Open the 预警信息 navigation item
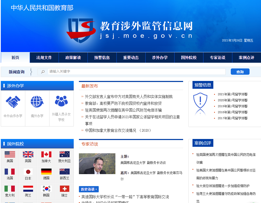The height and width of the screenshot is (203, 261). coord(102,58)
